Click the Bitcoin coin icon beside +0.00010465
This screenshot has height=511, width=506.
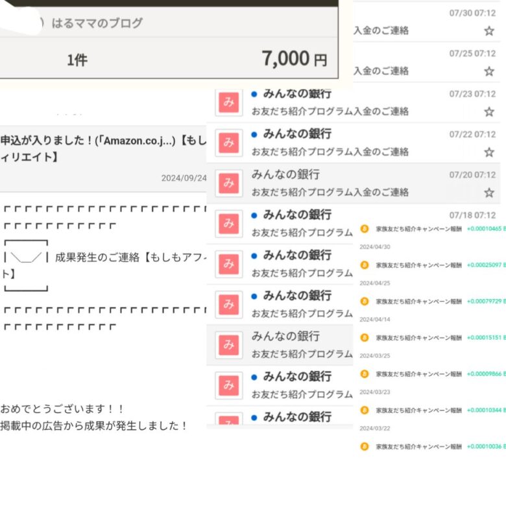pos(365,229)
